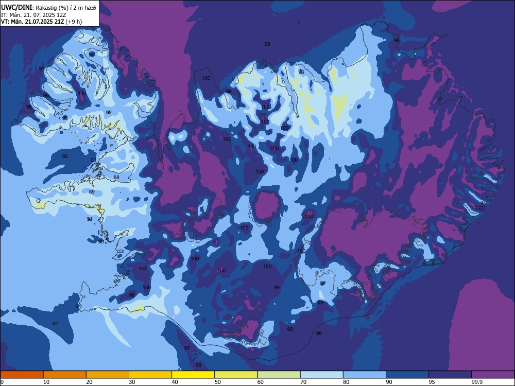Pick the 20–30 light orange legend swatch
The image size is (515, 386).
[x=108, y=375]
